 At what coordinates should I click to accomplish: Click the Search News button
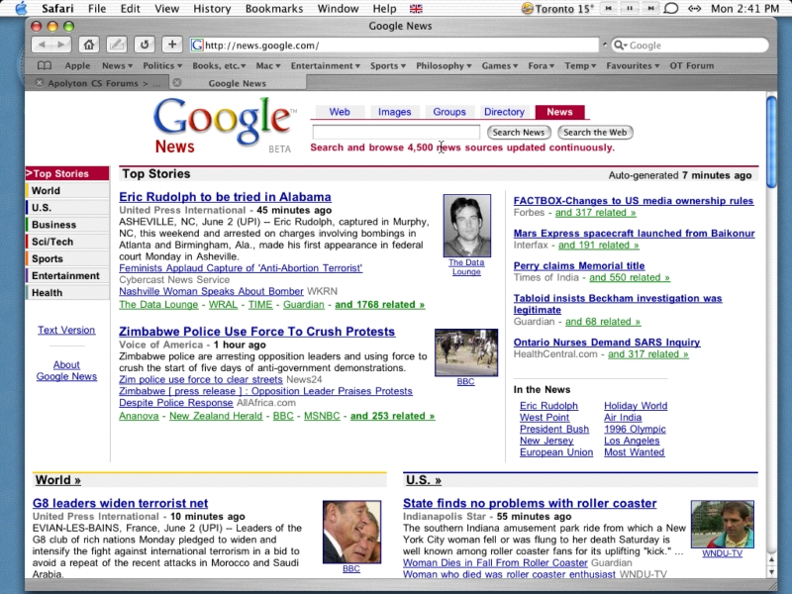(519, 133)
